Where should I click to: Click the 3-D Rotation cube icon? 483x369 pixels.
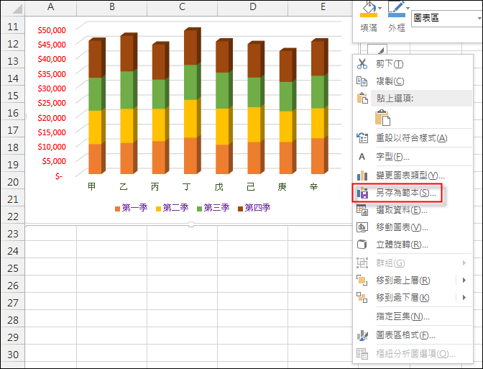[362, 245]
